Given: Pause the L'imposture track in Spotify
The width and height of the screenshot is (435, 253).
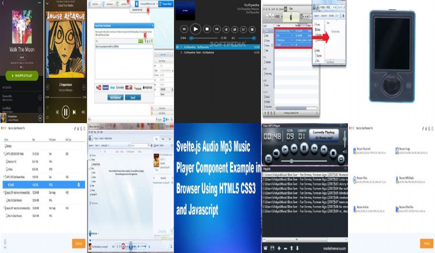Looking at the screenshot, I should tap(66, 112).
